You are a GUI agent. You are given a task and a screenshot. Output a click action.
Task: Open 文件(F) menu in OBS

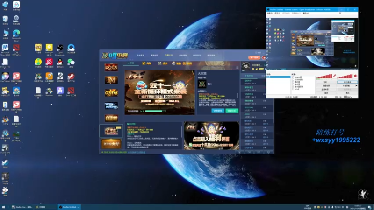click(270, 14)
